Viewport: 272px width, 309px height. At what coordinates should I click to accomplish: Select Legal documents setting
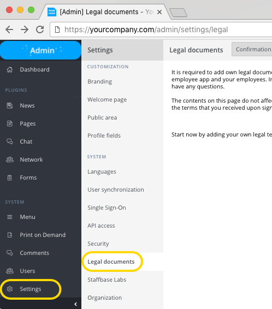[122, 262]
